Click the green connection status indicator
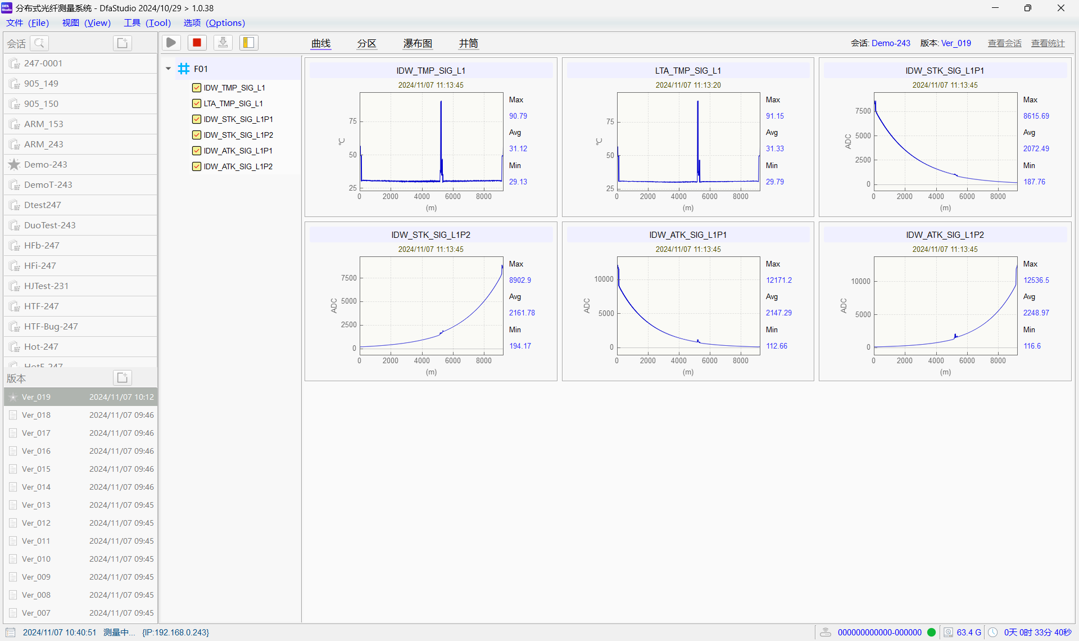 tap(931, 633)
